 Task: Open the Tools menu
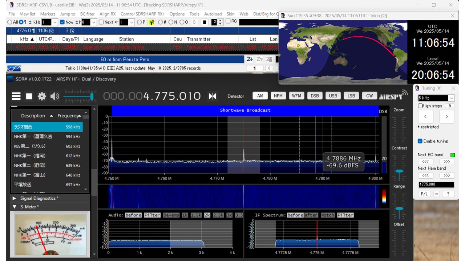(x=194, y=14)
